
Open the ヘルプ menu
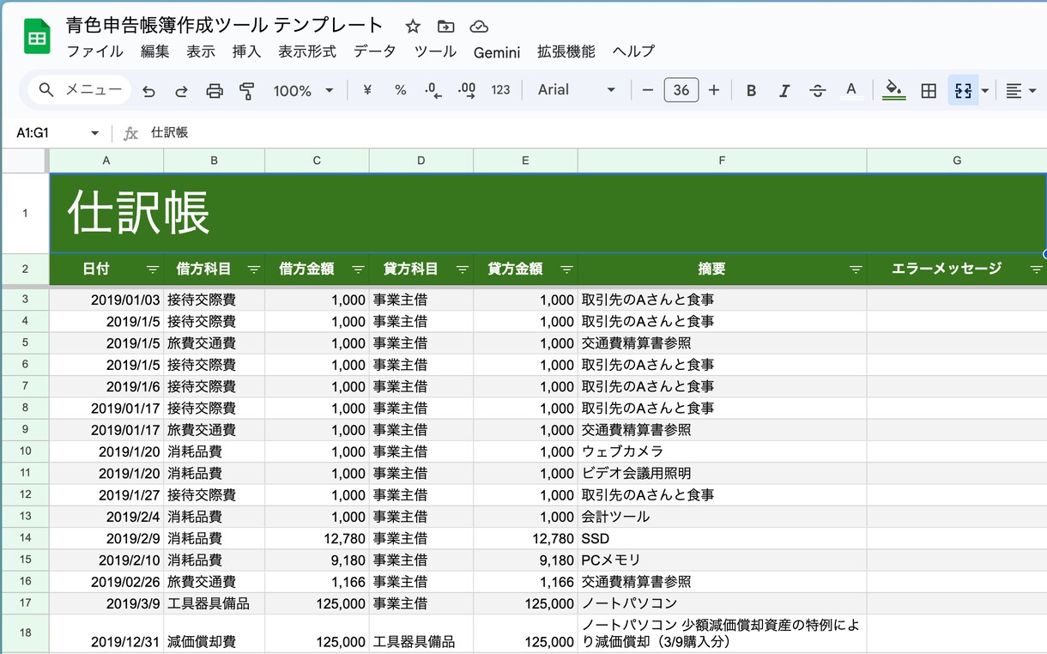click(x=634, y=51)
